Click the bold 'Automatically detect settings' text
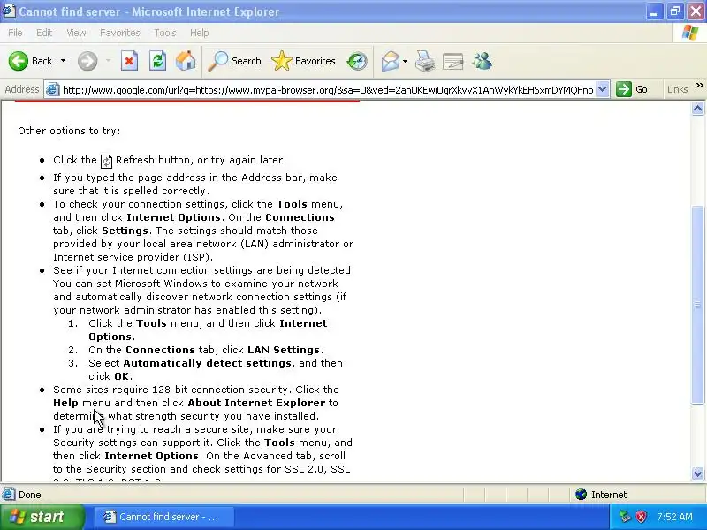Viewport: 707px width, 530px height. 208,363
